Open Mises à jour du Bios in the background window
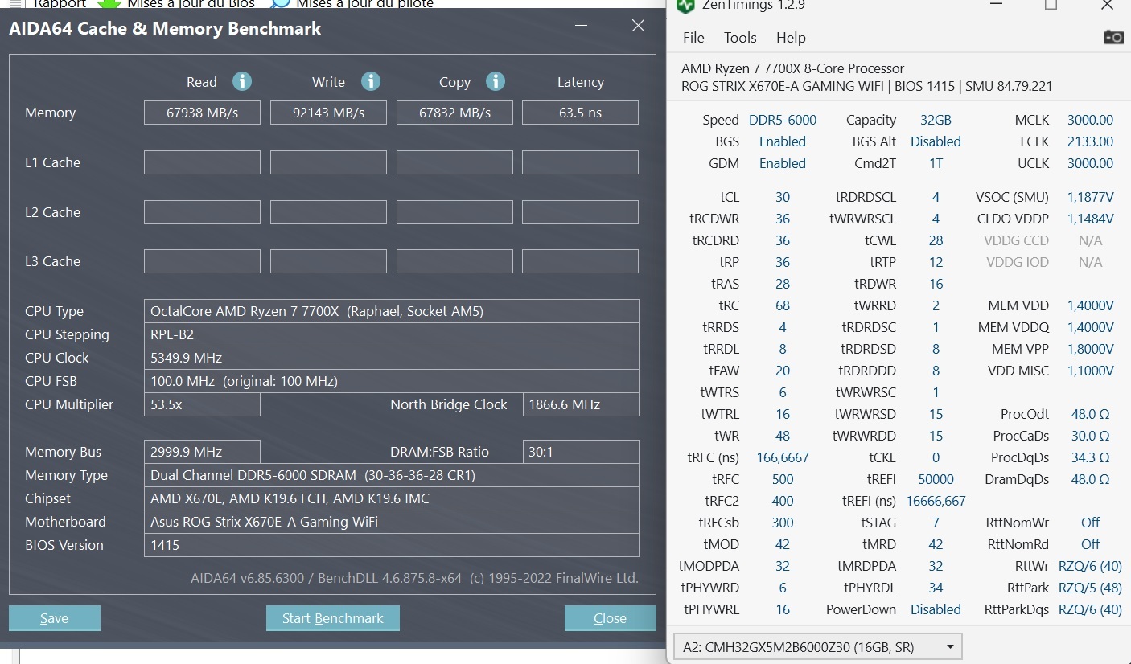The height and width of the screenshot is (664, 1131). pyautogui.click(x=191, y=4)
